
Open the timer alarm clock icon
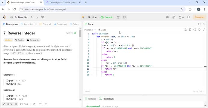tap(118, 17)
